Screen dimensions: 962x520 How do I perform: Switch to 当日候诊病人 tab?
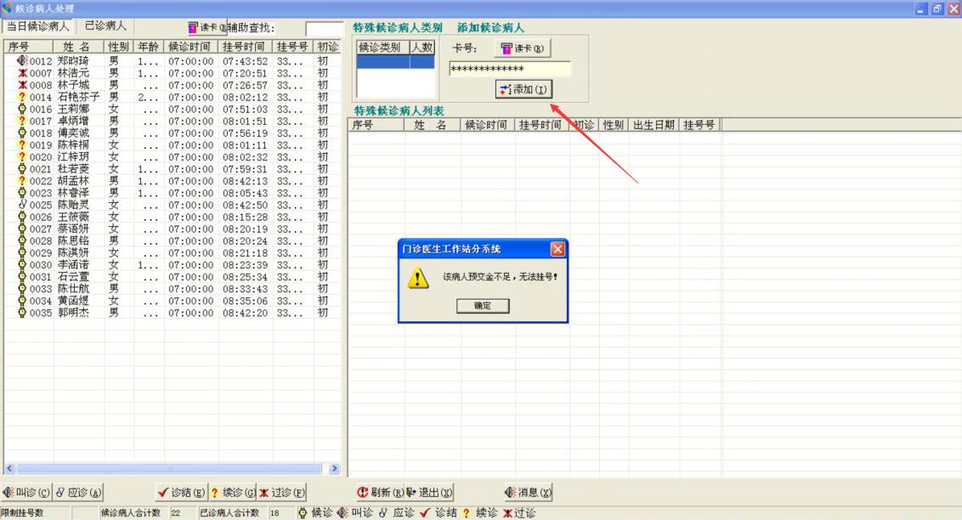[38, 26]
